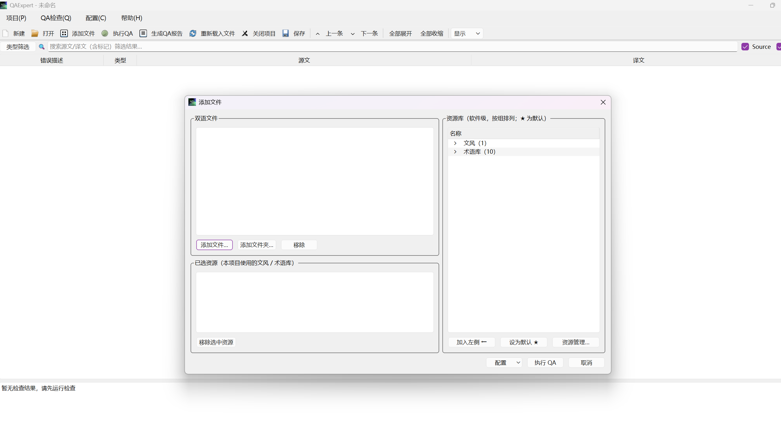The image size is (781, 440).
Task: Click the 类型筛选 button
Action: (18, 47)
